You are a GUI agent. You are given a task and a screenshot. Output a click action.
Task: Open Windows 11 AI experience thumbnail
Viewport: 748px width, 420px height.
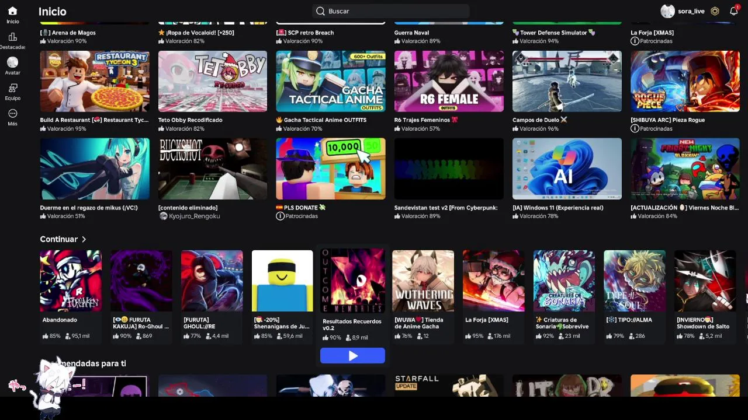(x=567, y=169)
